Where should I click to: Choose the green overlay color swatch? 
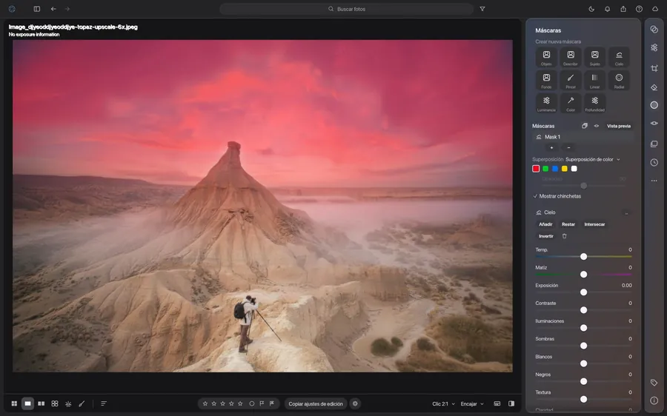tap(545, 169)
